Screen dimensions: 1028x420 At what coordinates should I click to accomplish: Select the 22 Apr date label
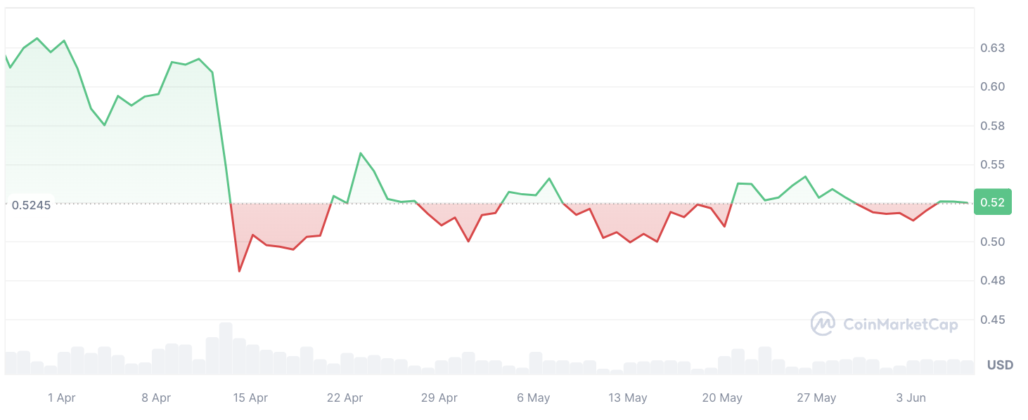[x=345, y=398]
